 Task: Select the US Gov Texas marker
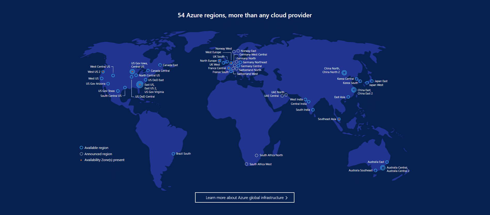click(118, 91)
